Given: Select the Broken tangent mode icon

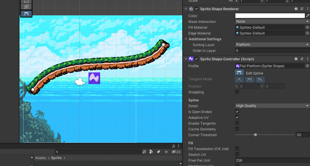Looking at the screenshot, I should [x=260, y=80].
